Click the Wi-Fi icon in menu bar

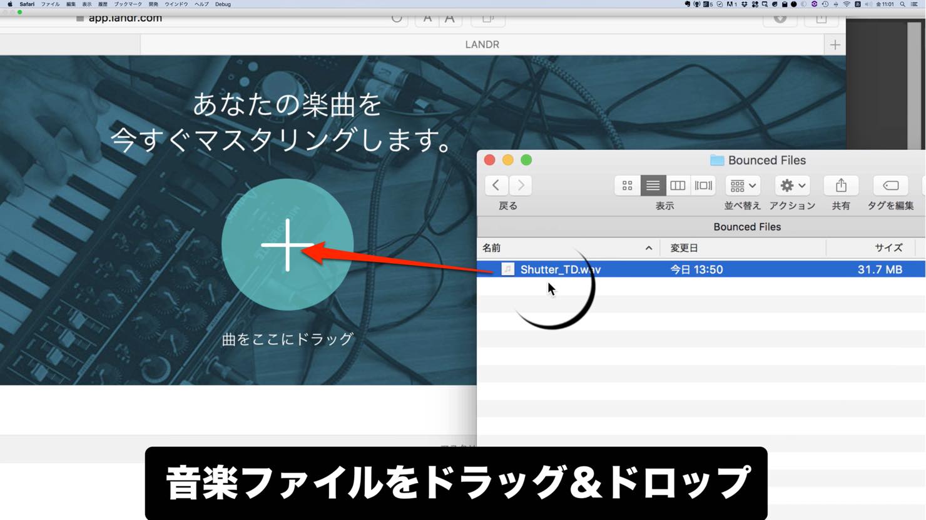[x=847, y=4]
